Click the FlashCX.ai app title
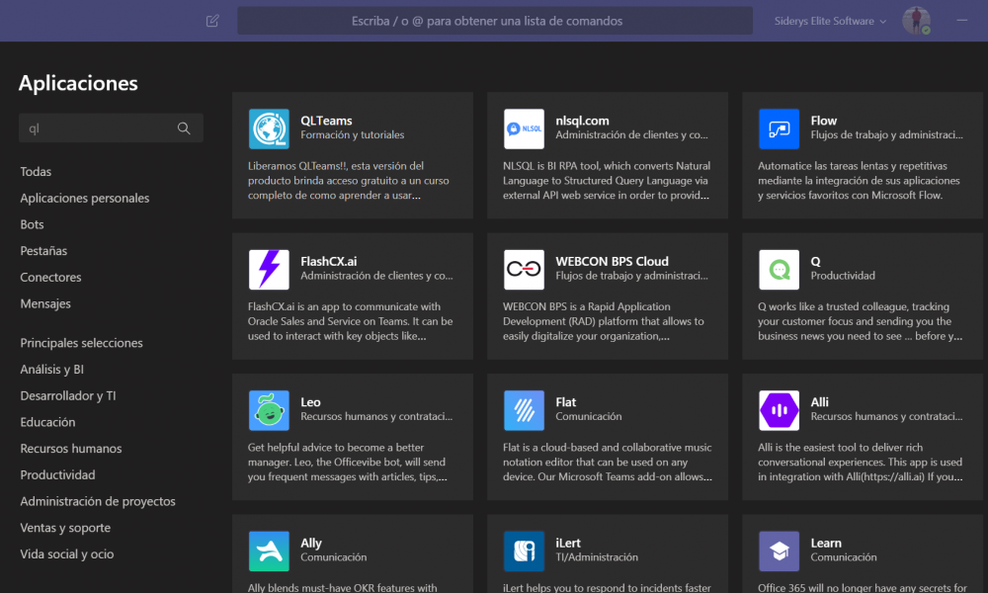This screenshot has width=988, height=593. point(328,261)
